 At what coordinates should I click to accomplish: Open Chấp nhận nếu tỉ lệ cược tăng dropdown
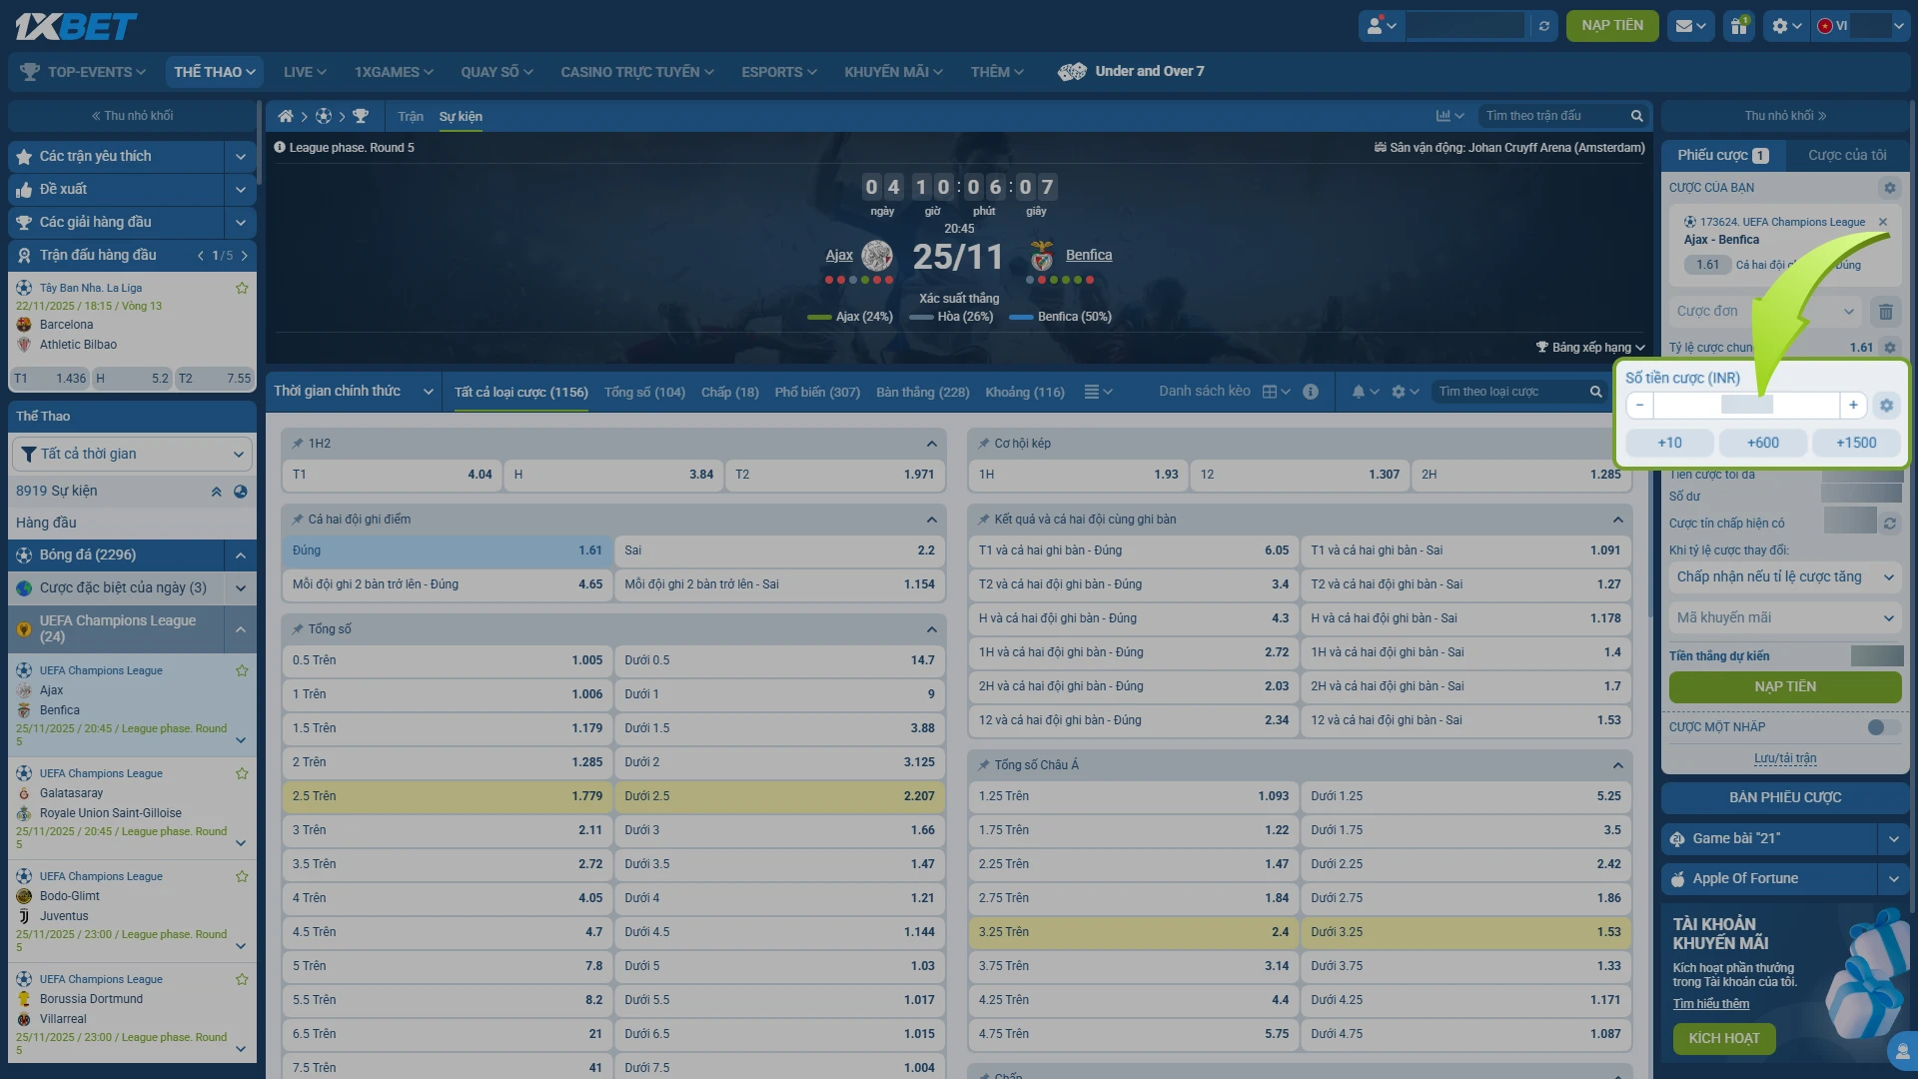coord(1785,577)
